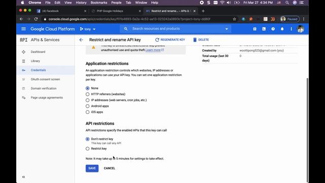This screenshot has width=325, height=183.
Task: Open Spotlight search in menu bar
Action: pyautogui.click(x=287, y=3)
